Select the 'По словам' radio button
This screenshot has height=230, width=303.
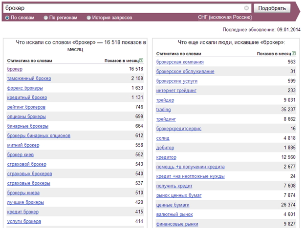coord(7,18)
